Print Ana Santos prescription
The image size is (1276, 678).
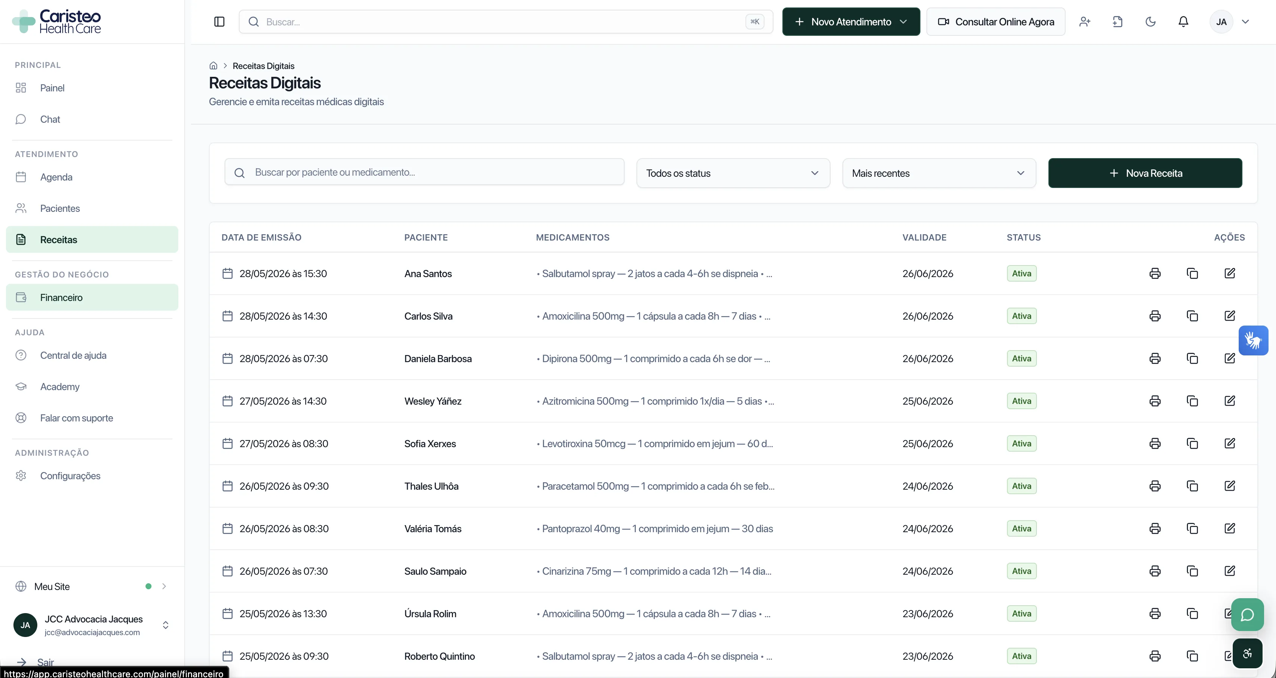coord(1155,273)
